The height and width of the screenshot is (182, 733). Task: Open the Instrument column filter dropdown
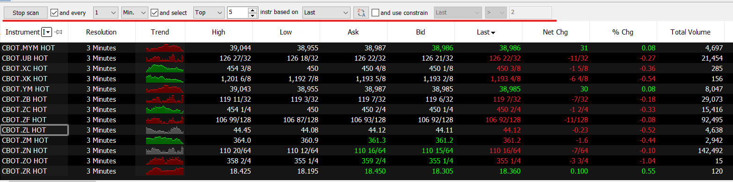click(x=46, y=32)
